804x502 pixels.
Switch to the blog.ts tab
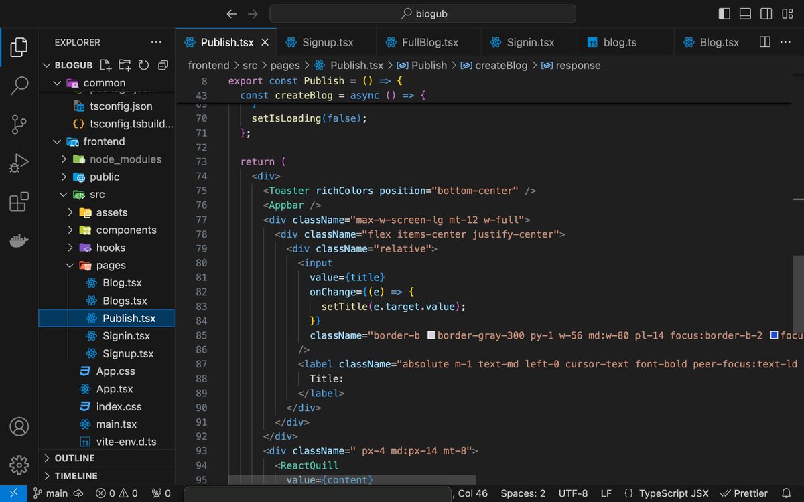625,42
